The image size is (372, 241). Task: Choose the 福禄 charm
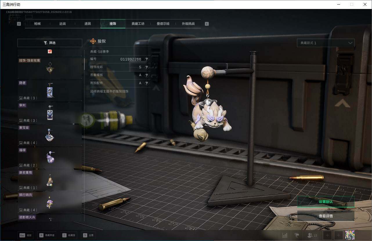[50, 157]
